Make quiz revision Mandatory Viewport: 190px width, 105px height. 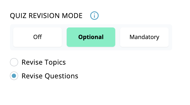[x=144, y=37]
